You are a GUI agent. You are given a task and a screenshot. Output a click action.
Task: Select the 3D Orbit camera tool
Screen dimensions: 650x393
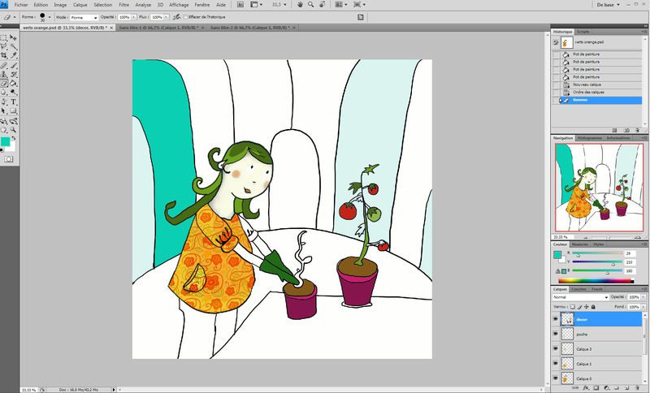point(13,121)
